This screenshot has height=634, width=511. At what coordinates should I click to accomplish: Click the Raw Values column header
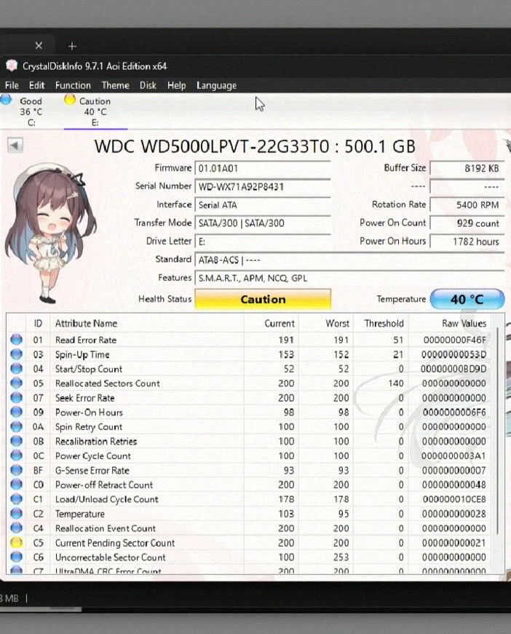click(464, 323)
